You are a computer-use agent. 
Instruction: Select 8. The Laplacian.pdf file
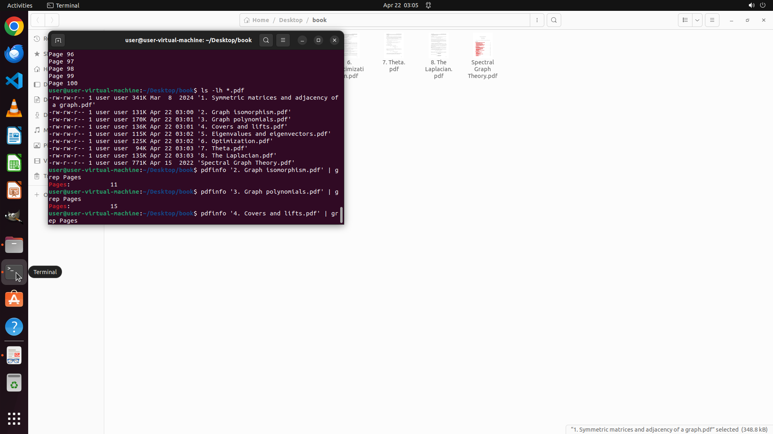point(438,45)
